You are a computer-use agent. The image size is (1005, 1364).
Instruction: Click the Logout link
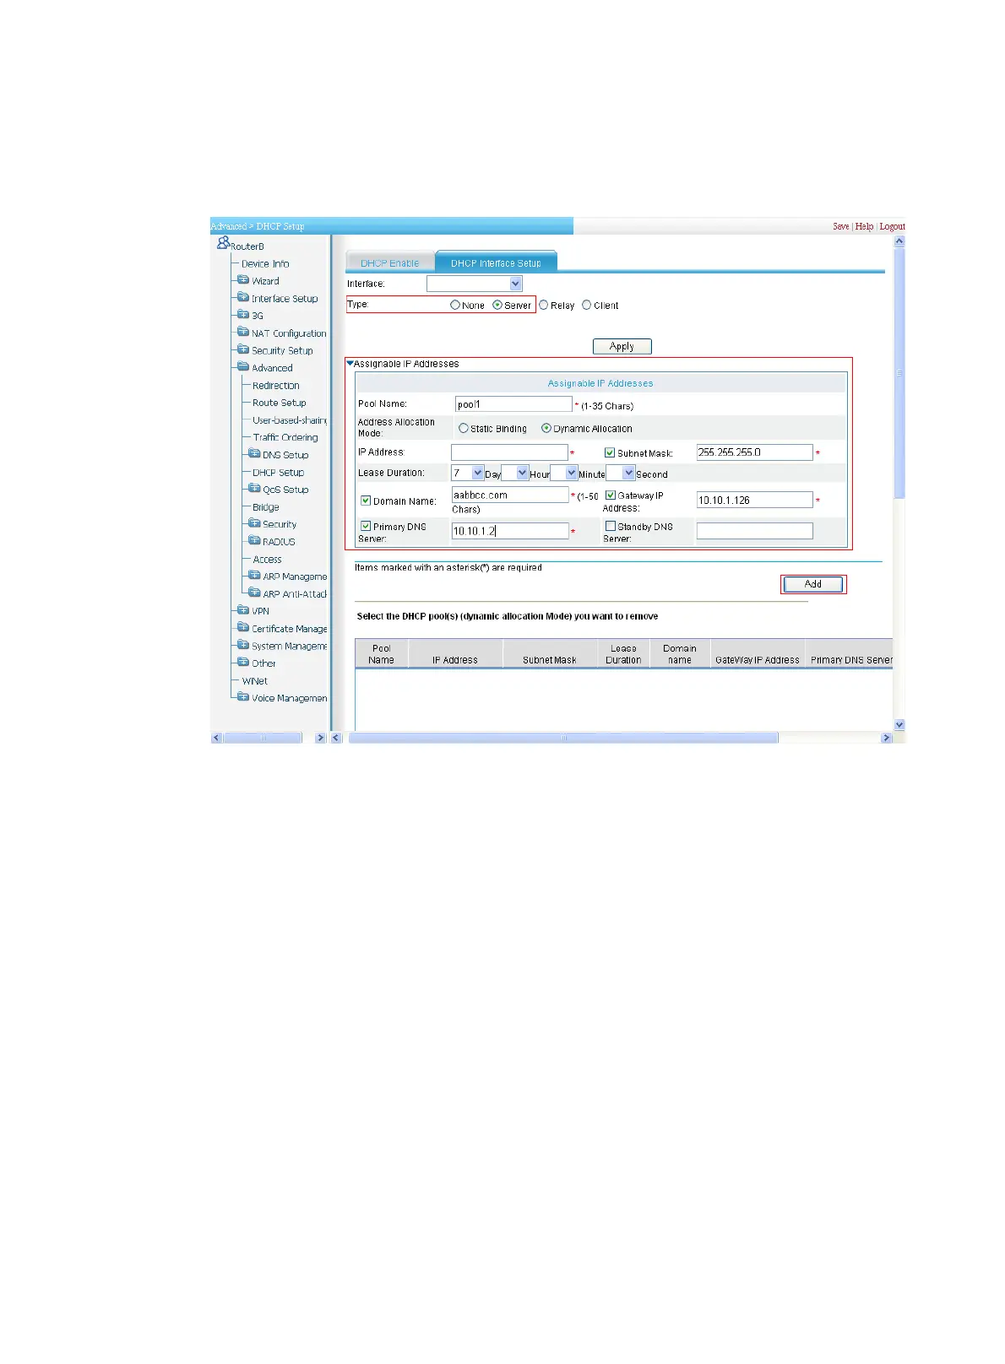pos(892,226)
